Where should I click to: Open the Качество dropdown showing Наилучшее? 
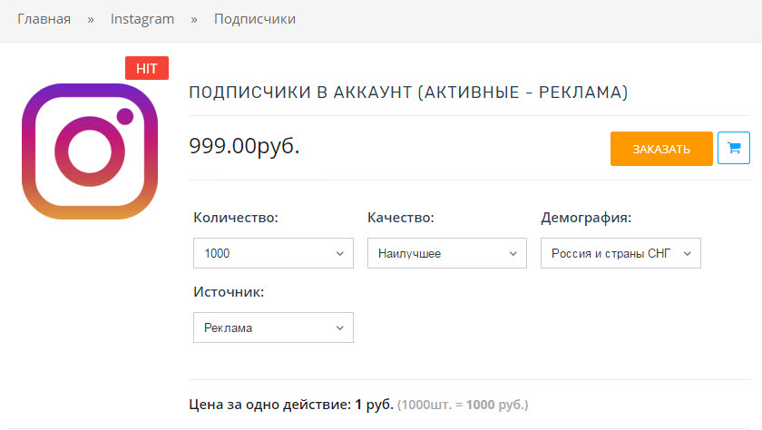pyautogui.click(x=446, y=253)
